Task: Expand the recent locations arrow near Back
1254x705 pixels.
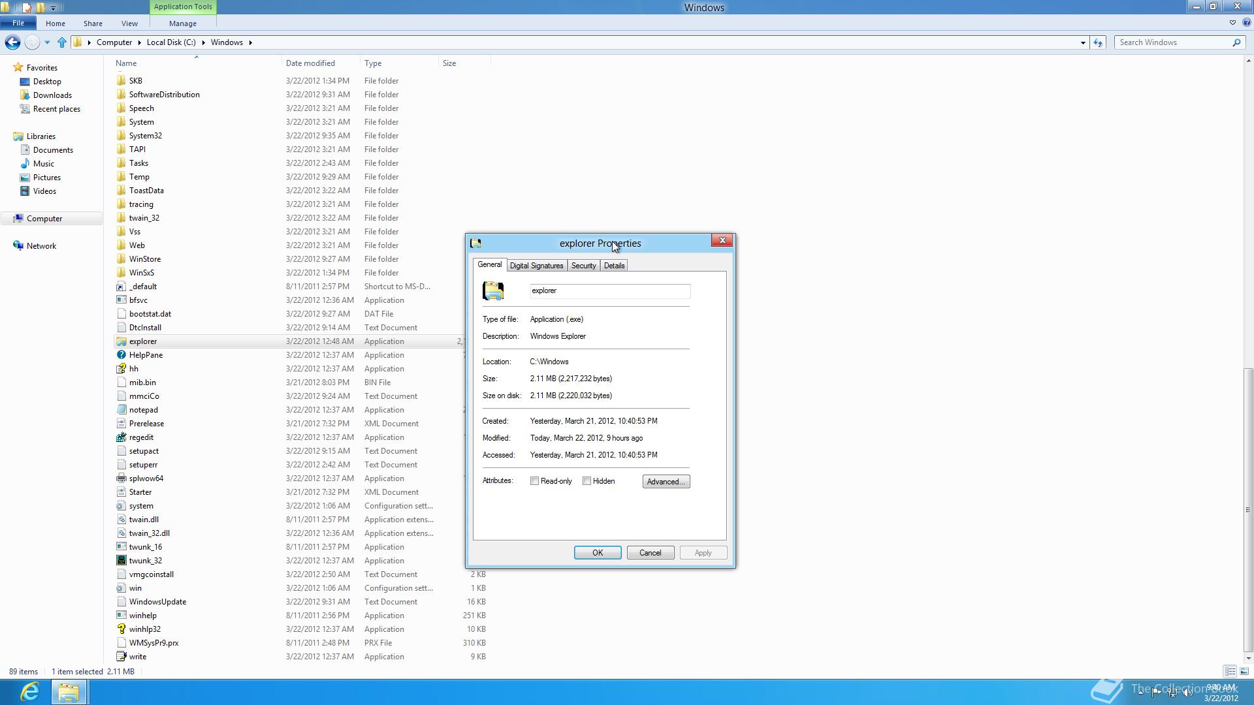Action: (x=47, y=42)
